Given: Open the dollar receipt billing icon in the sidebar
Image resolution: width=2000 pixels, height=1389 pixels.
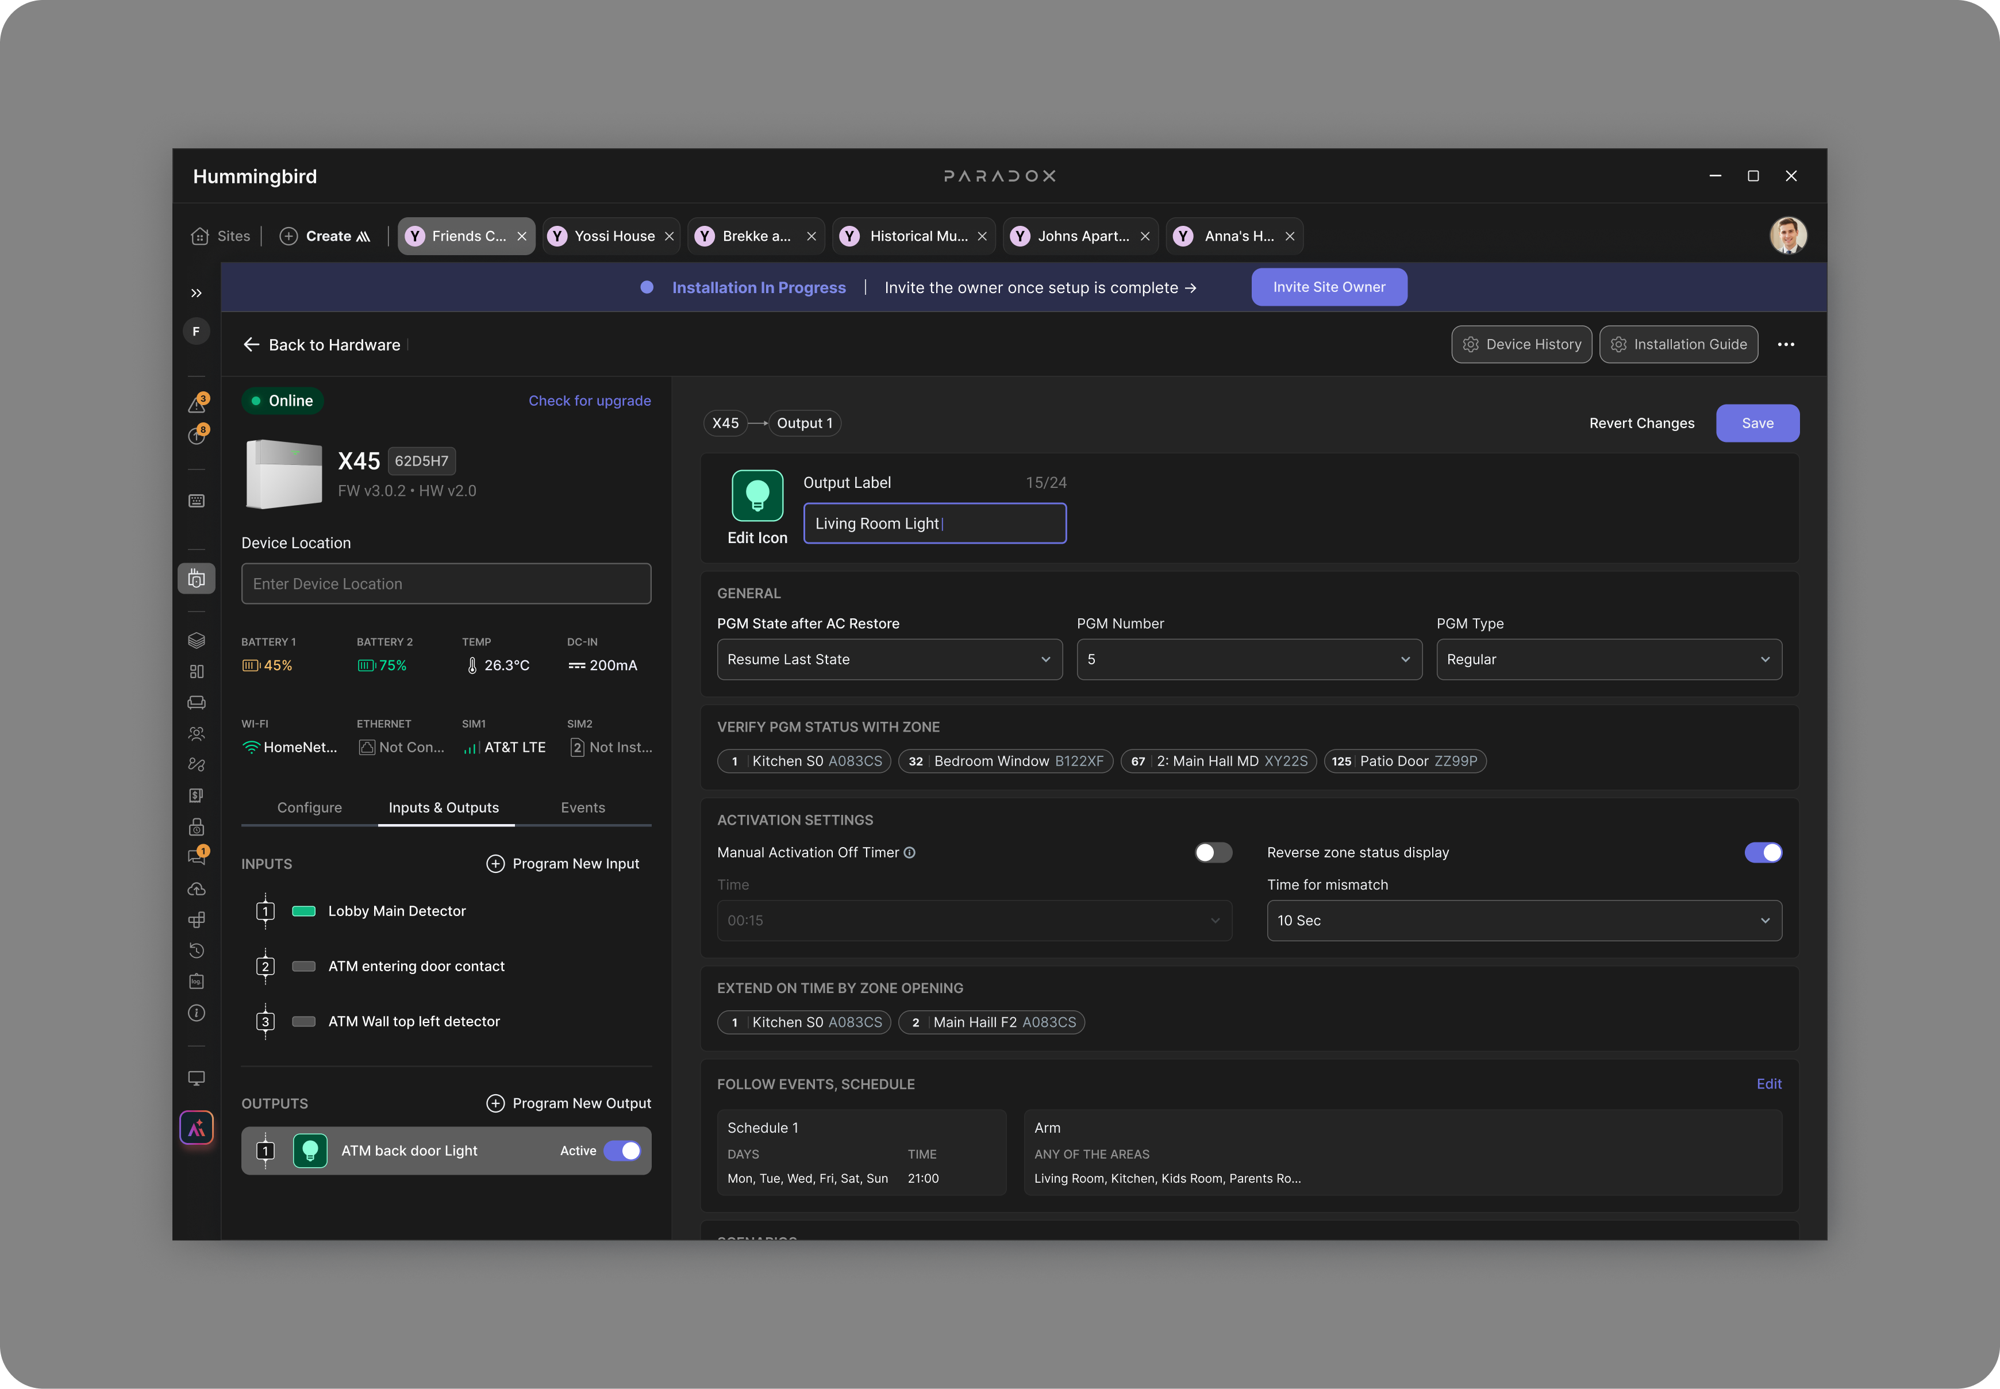Looking at the screenshot, I should (197, 795).
